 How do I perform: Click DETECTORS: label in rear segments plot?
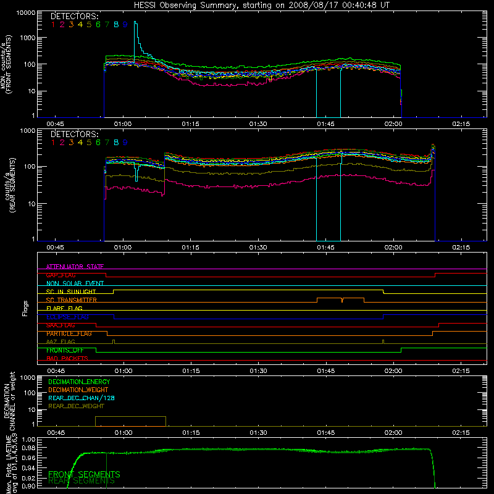point(74,134)
